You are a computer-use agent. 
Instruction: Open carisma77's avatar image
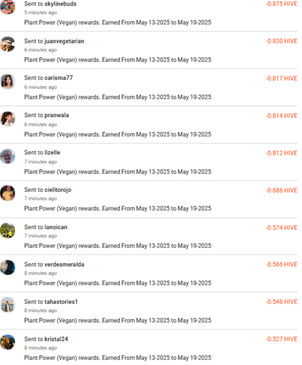(7, 82)
